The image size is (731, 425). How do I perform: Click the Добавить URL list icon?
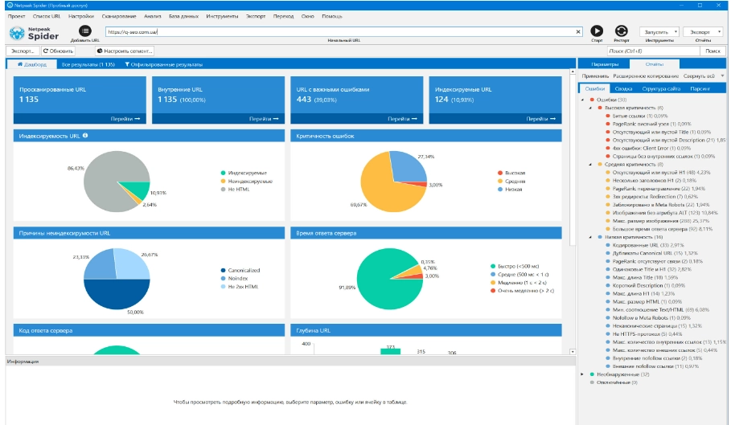tap(84, 31)
